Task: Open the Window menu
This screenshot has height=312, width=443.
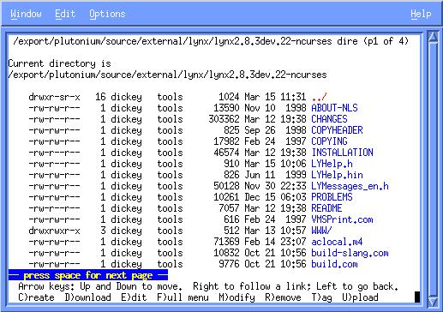Action: pos(26,14)
